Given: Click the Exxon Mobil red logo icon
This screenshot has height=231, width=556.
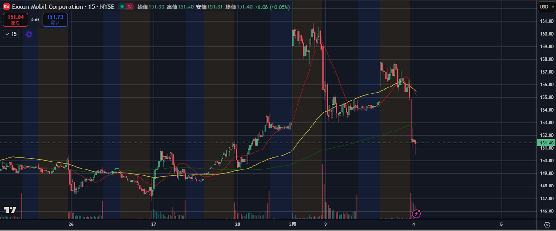Looking at the screenshot, I should click(6, 6).
